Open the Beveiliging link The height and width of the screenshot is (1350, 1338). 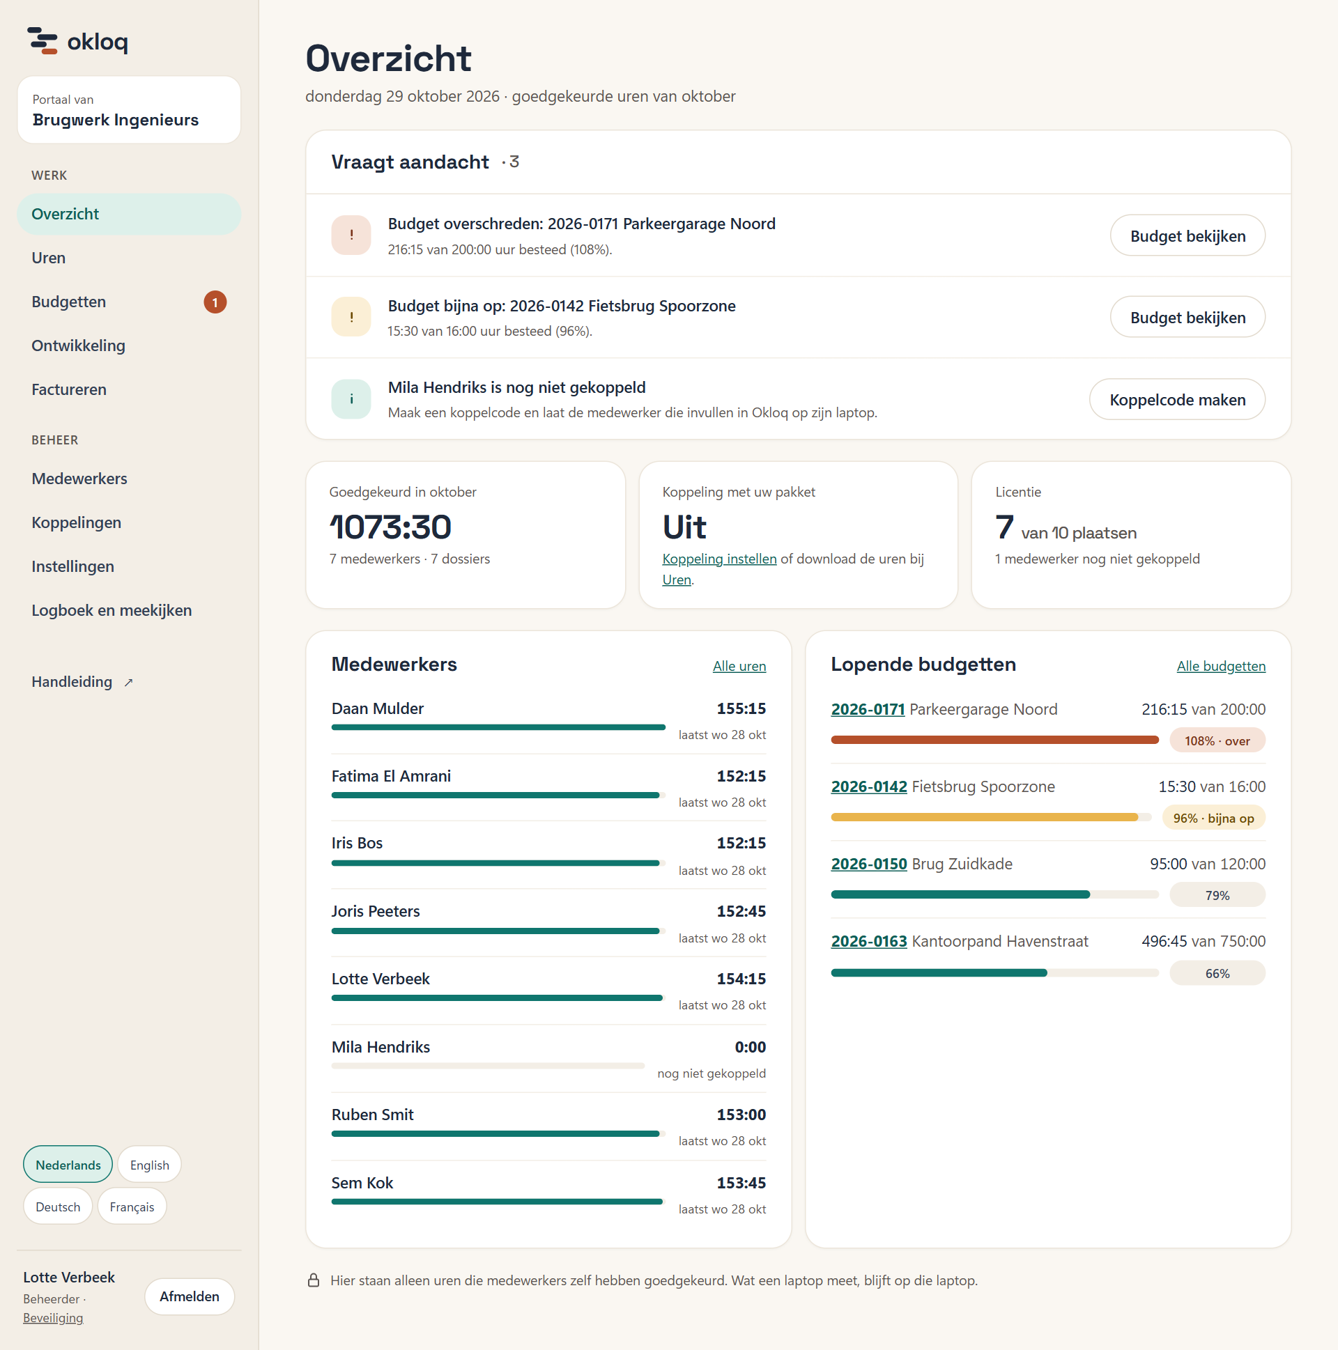tap(53, 1318)
